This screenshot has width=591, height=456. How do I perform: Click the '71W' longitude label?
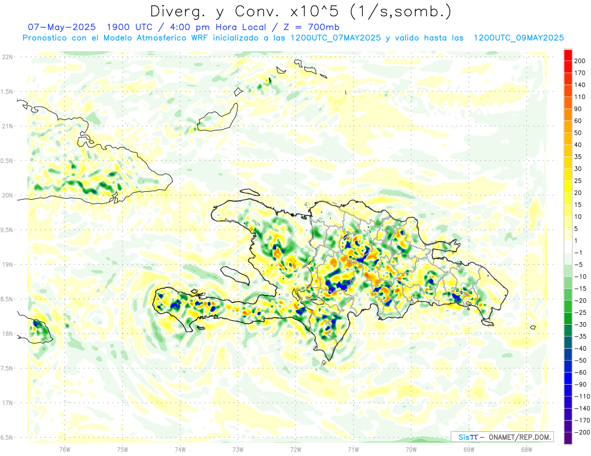click(353, 450)
